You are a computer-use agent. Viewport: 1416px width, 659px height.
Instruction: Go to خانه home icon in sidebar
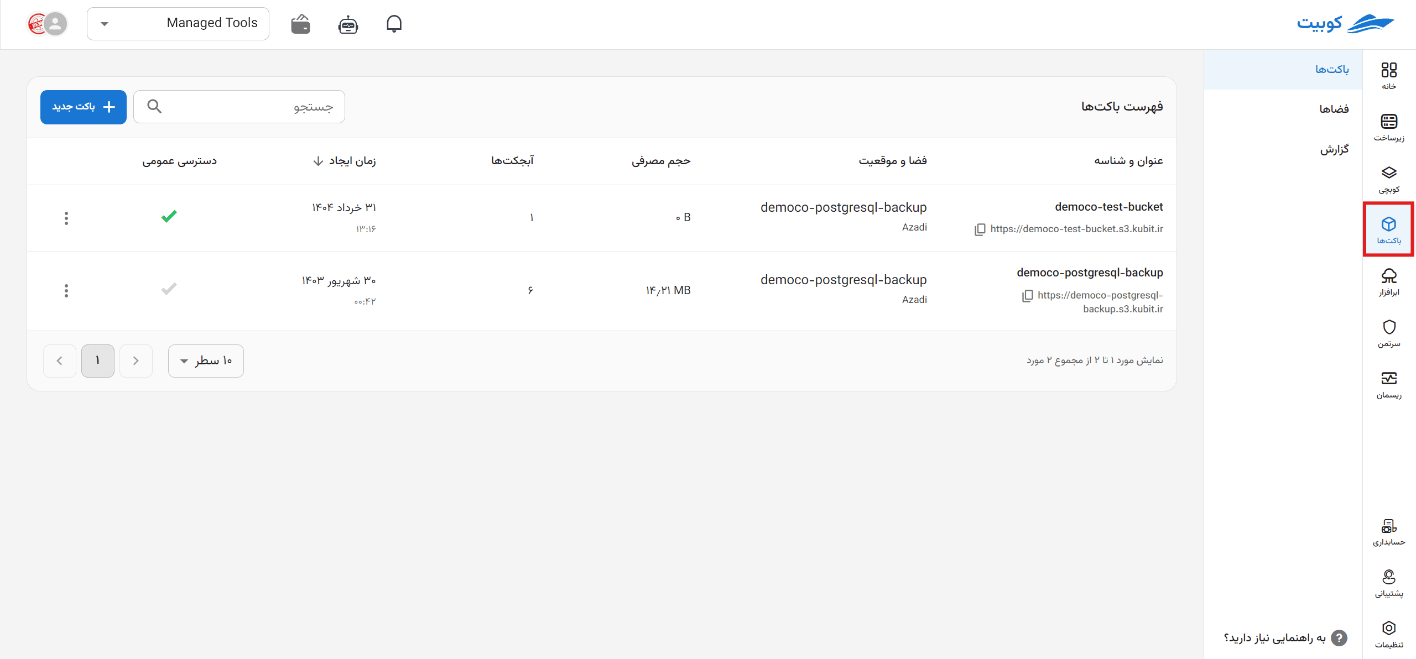1389,76
